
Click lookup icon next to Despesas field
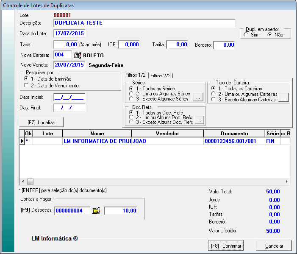coord(96,210)
